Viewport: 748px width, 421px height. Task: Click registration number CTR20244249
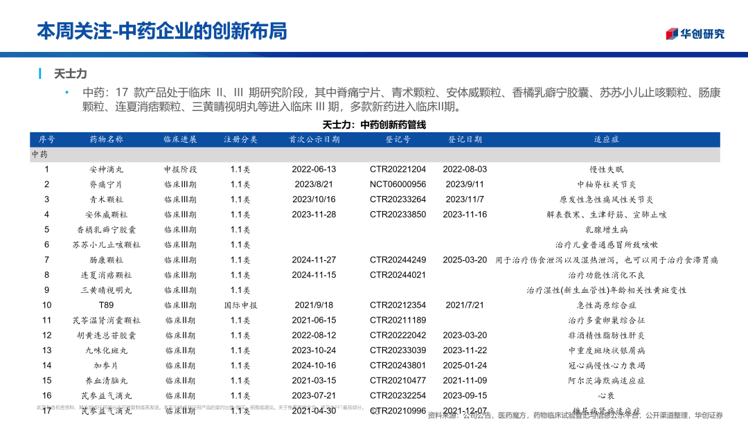(x=398, y=260)
